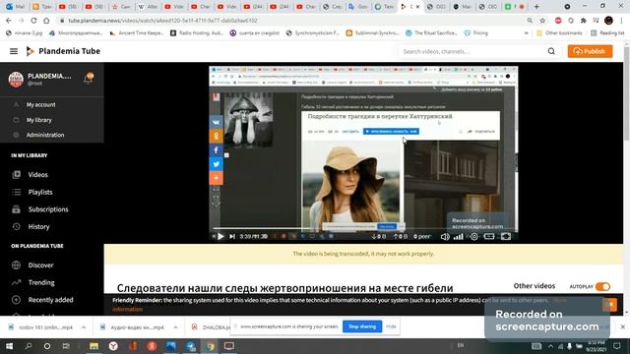Click the Recently added plus icon

point(16,299)
